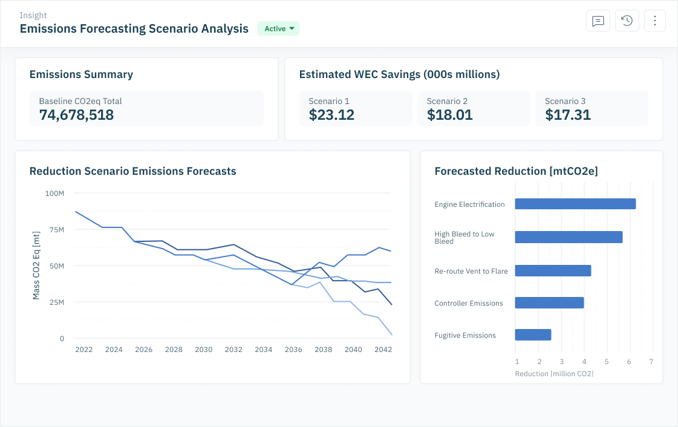The height and width of the screenshot is (427, 678).
Task: Click the High Bleed to Low Bleed bar
Action: click(x=569, y=237)
